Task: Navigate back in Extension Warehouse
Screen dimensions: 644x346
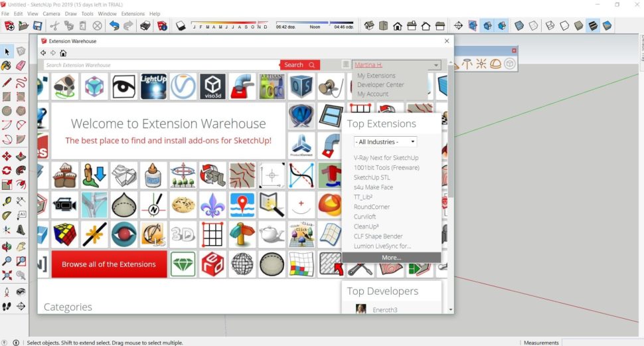Action: (x=43, y=53)
